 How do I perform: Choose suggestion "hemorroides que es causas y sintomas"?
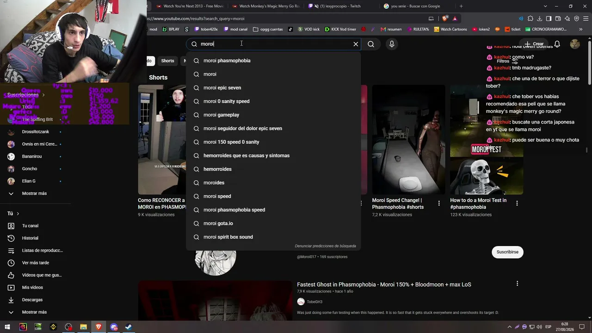[273, 155]
